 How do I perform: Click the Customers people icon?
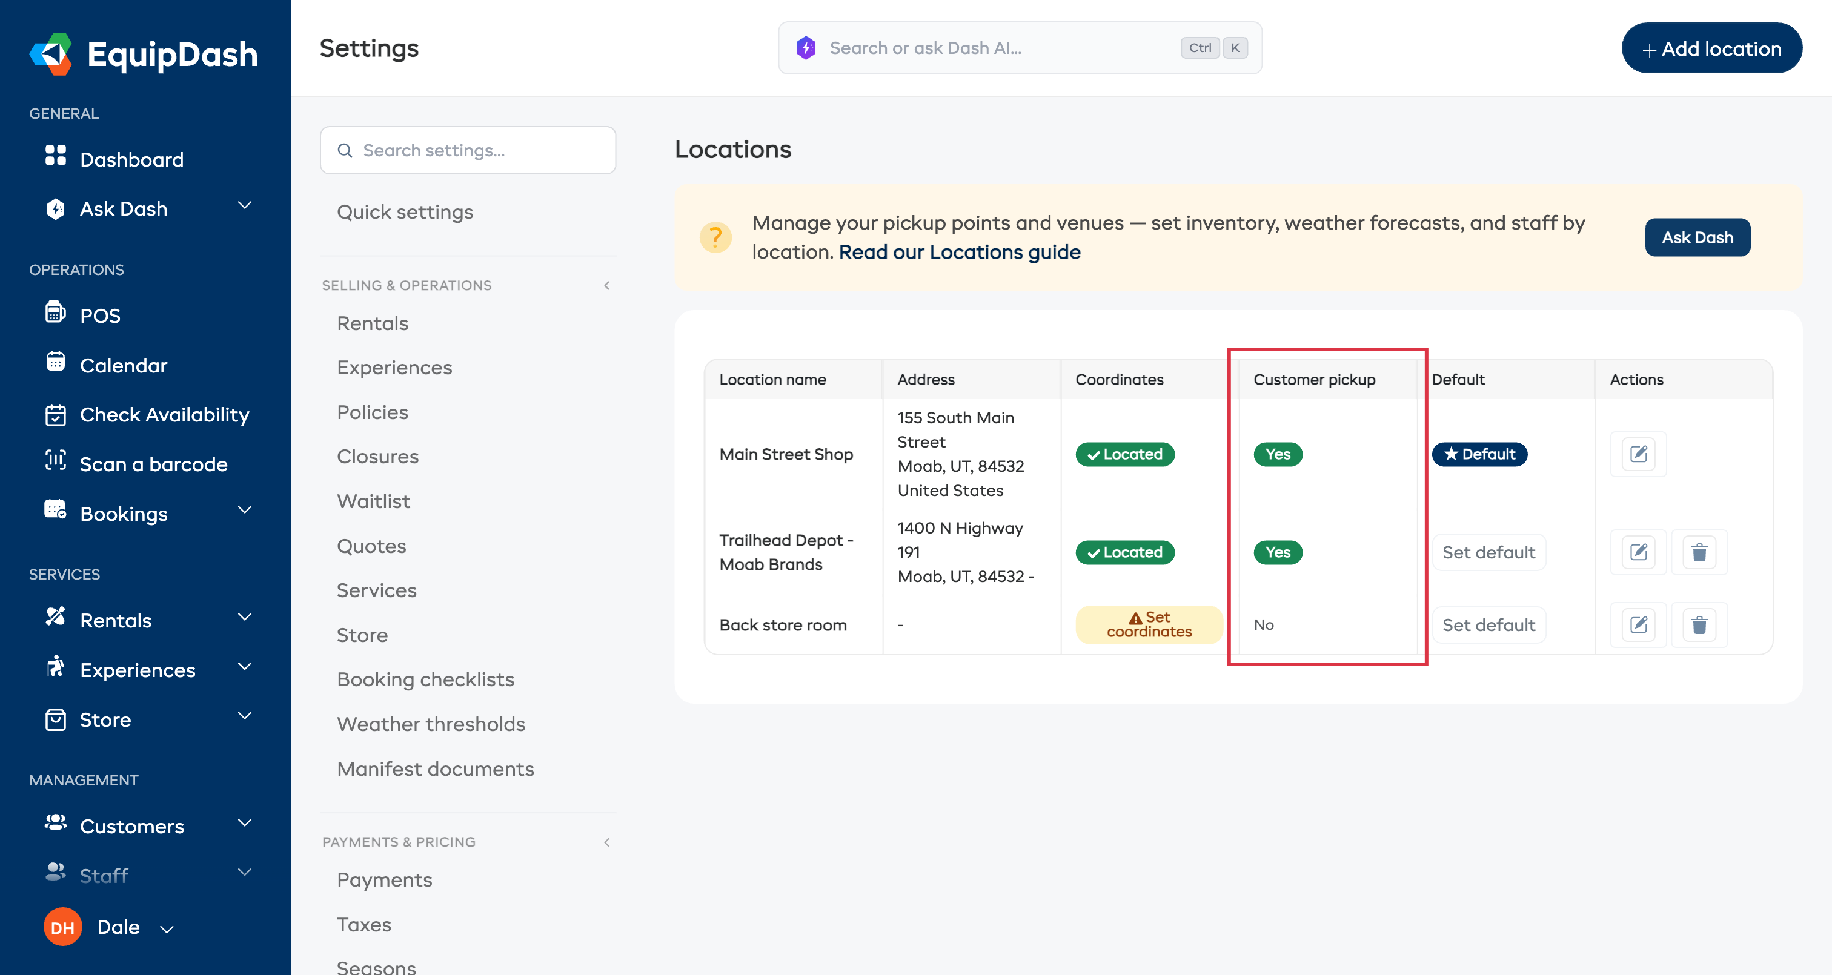[x=56, y=823]
